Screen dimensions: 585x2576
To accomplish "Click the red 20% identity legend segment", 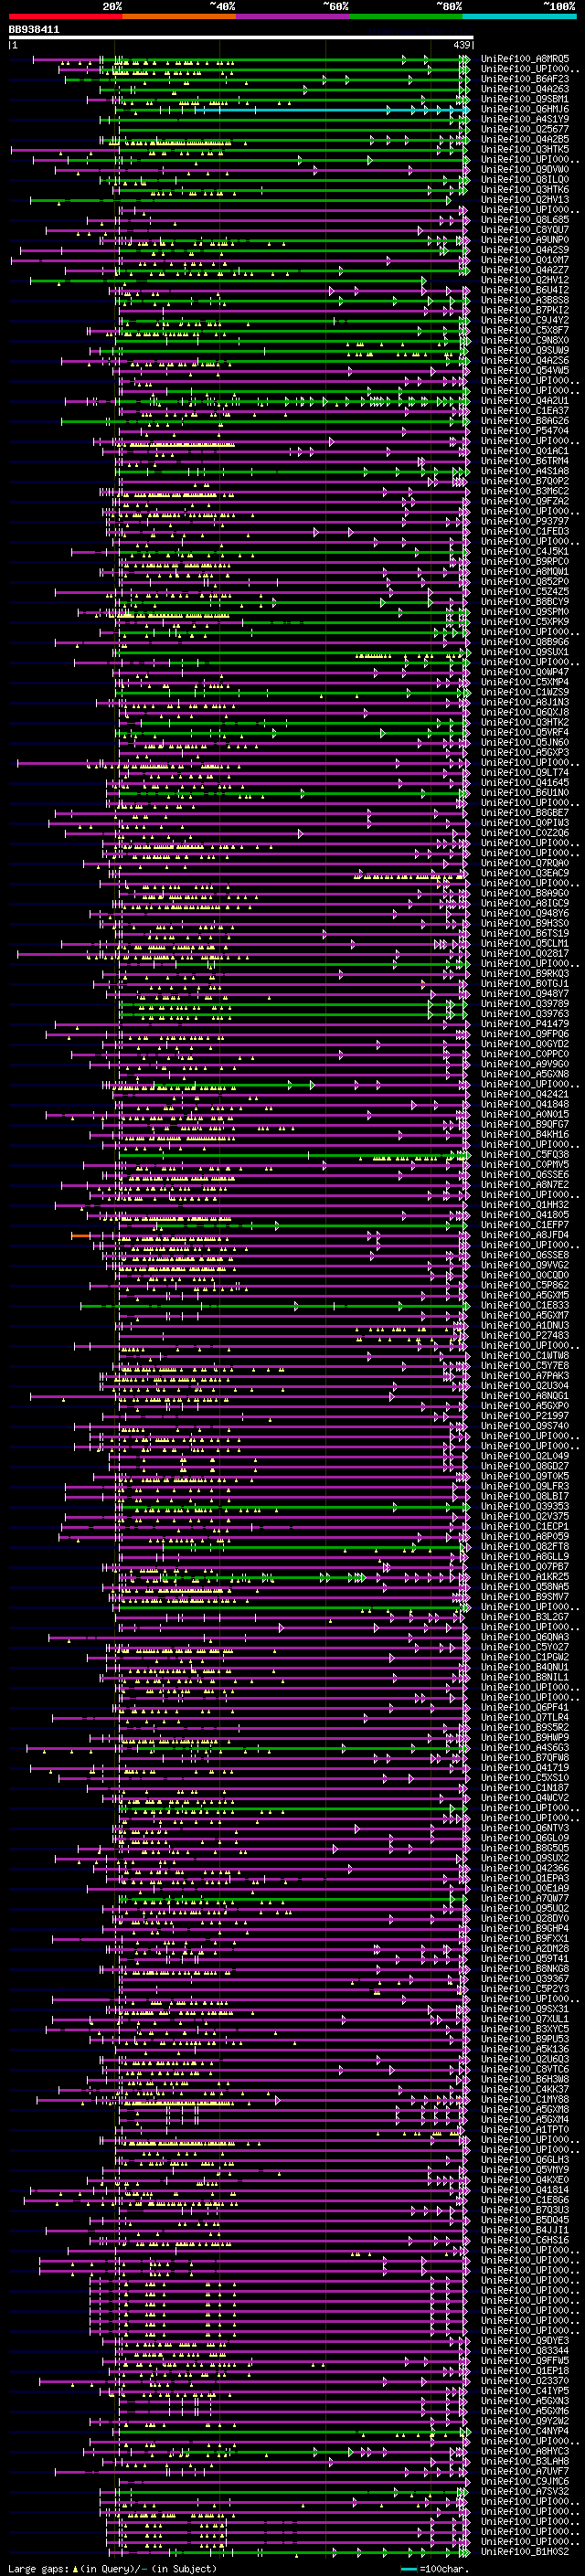I will (65, 16).
